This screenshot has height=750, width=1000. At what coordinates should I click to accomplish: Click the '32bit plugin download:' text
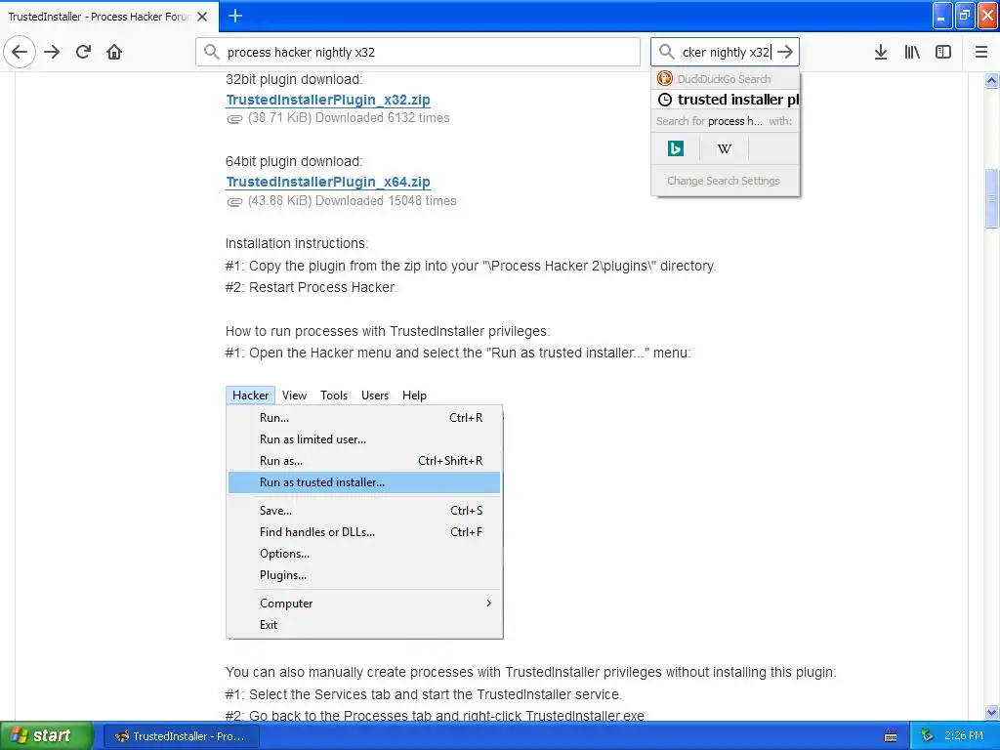pyautogui.click(x=294, y=79)
